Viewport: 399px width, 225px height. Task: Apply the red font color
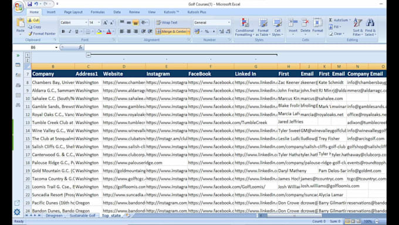pos(109,31)
